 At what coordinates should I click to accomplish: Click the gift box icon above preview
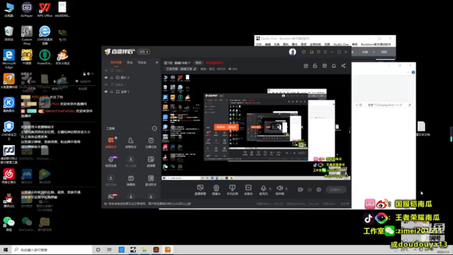306,66
